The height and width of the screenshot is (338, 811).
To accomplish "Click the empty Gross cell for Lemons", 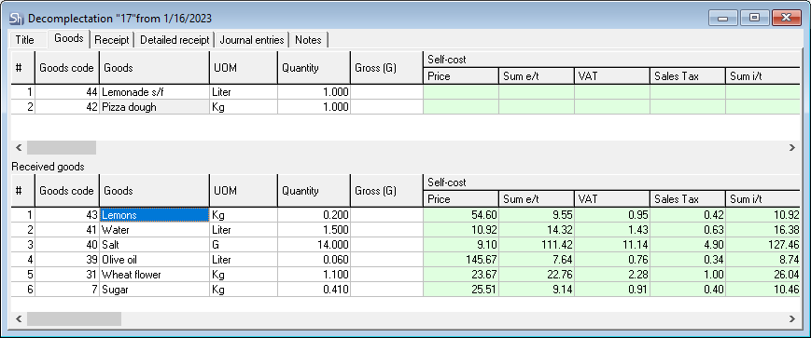I will coord(387,215).
